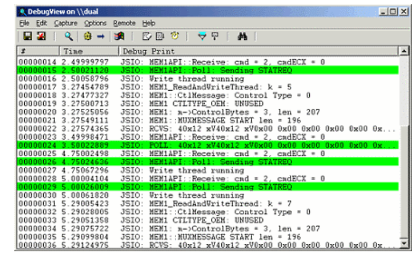Select row 00000021 MUXMESSAGE START
The width and height of the screenshot is (417, 254).
(208, 120)
